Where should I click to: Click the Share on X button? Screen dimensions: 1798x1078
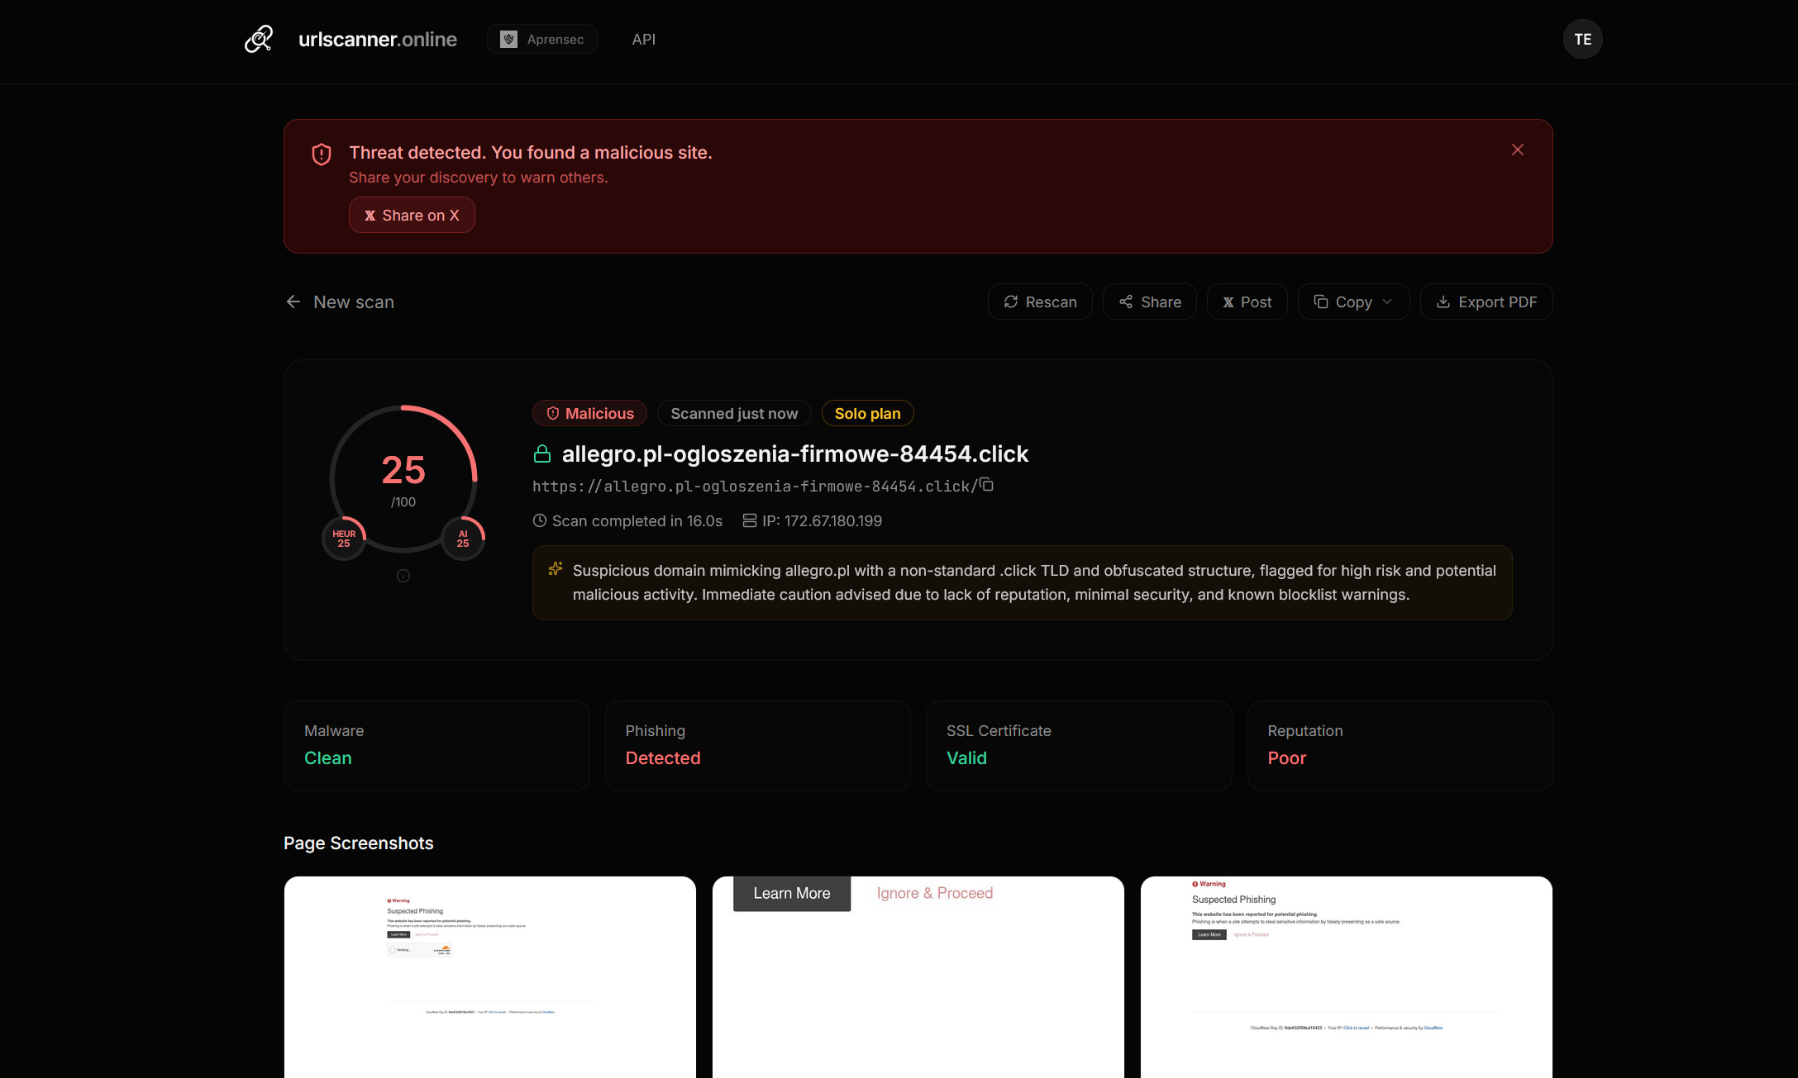click(412, 215)
